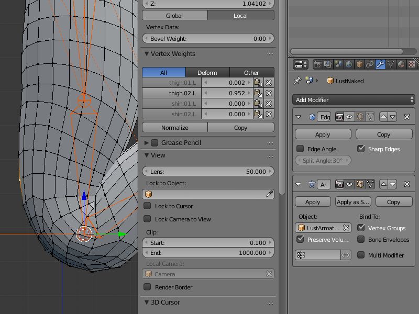
Task: Switch to World properties globe icon
Action: [349, 64]
